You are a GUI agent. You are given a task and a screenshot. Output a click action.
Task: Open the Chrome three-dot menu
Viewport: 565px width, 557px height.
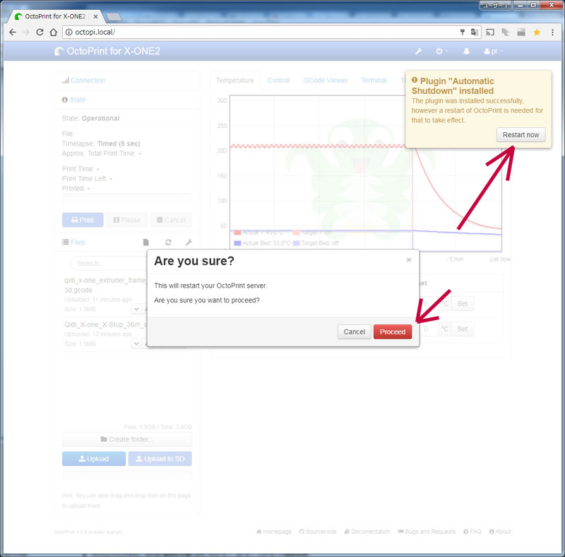[x=552, y=32]
